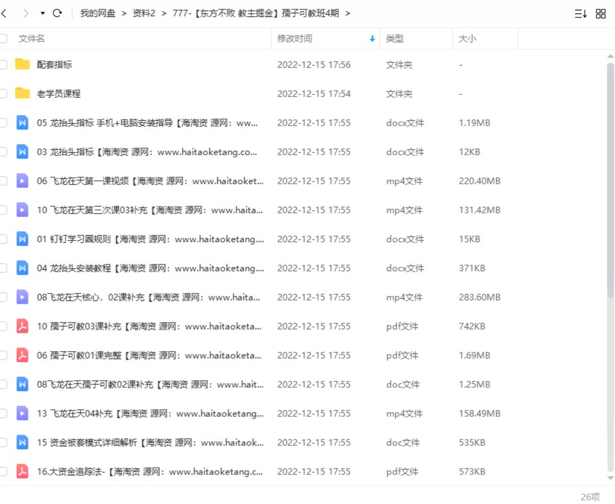Click the Word icon of 04 龙抬头安装教程
This screenshot has width=615, height=504.
click(22, 268)
